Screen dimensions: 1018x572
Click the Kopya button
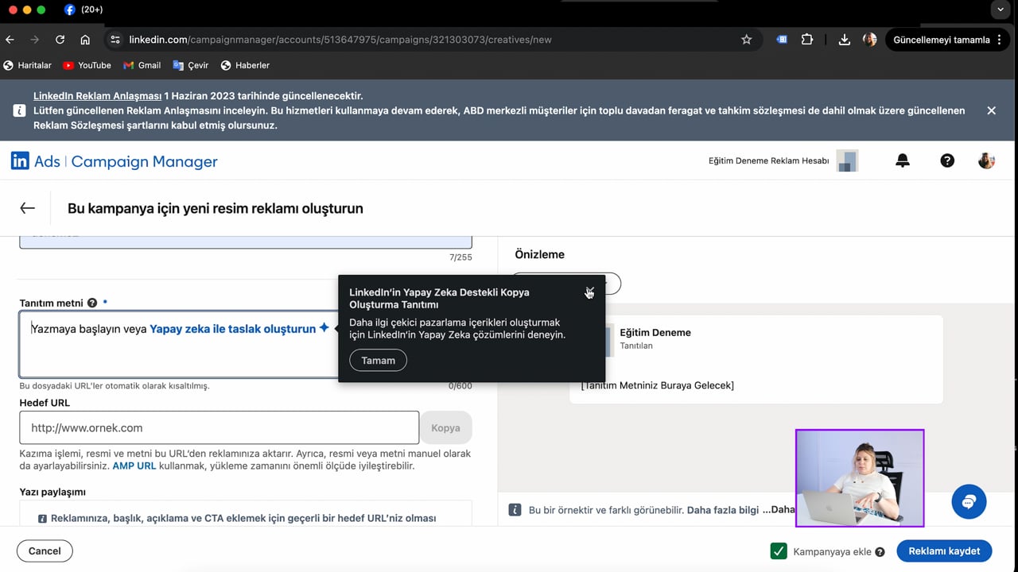(445, 427)
